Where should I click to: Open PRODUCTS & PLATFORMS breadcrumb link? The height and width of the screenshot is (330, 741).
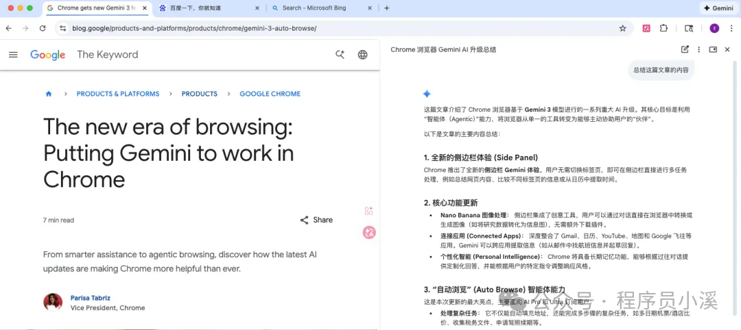pyautogui.click(x=118, y=94)
